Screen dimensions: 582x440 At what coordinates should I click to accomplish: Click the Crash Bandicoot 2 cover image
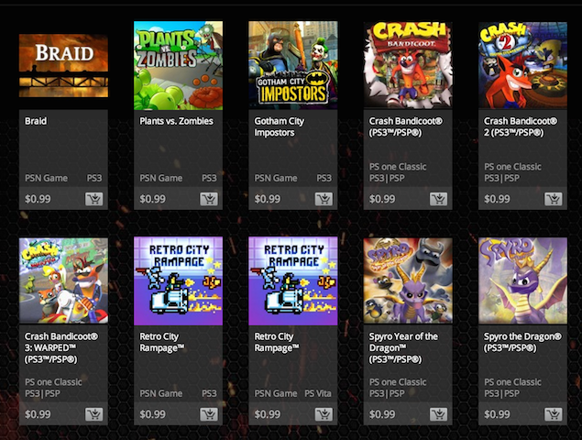pos(522,65)
